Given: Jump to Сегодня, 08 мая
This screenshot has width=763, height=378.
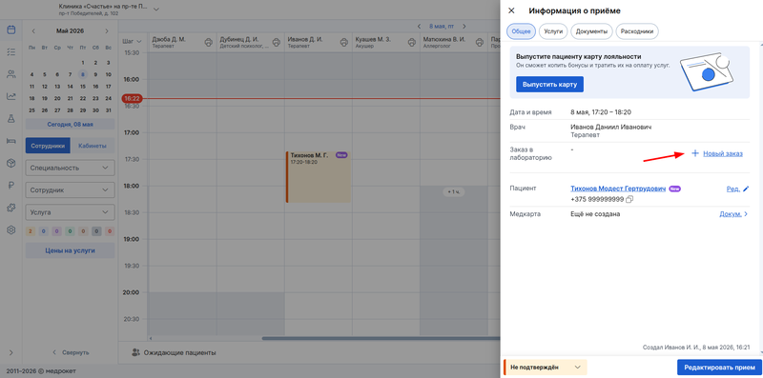Looking at the screenshot, I should (70, 124).
